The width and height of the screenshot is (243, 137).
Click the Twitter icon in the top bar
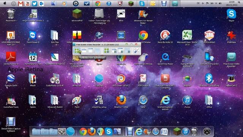pos(35,4)
